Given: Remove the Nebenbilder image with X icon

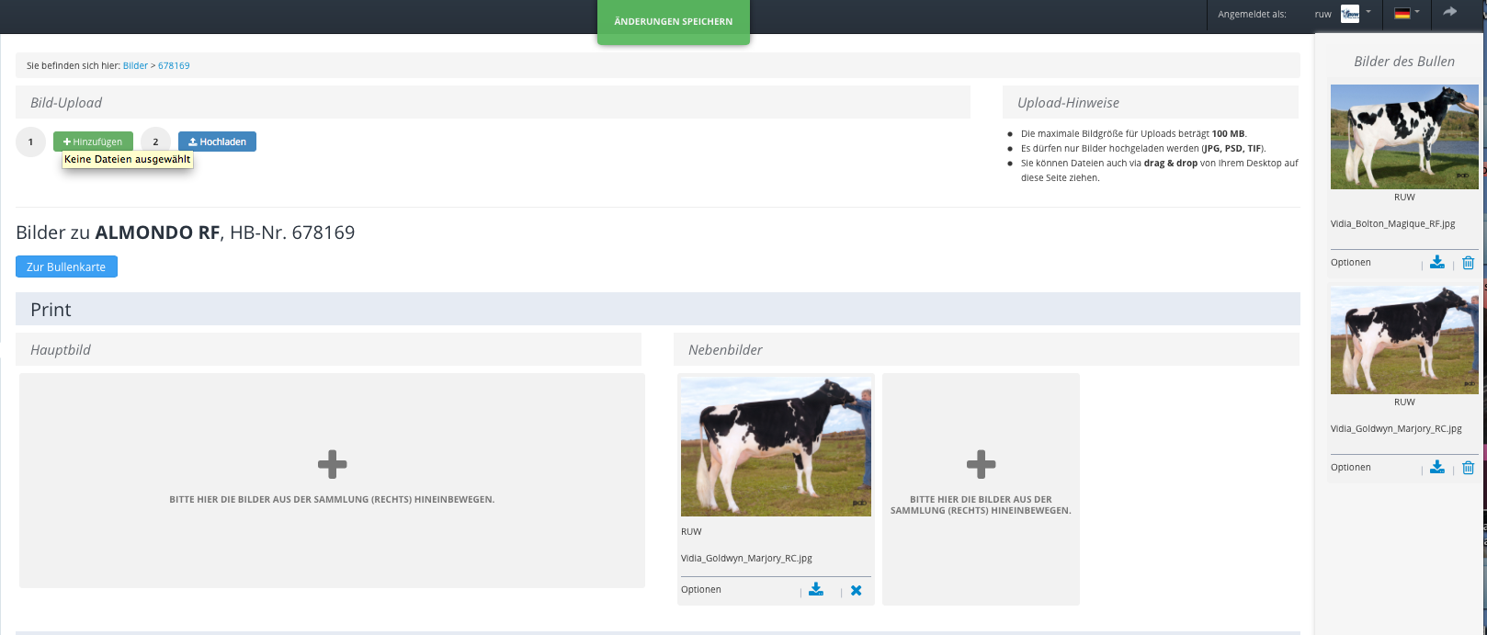Looking at the screenshot, I should 856,591.
